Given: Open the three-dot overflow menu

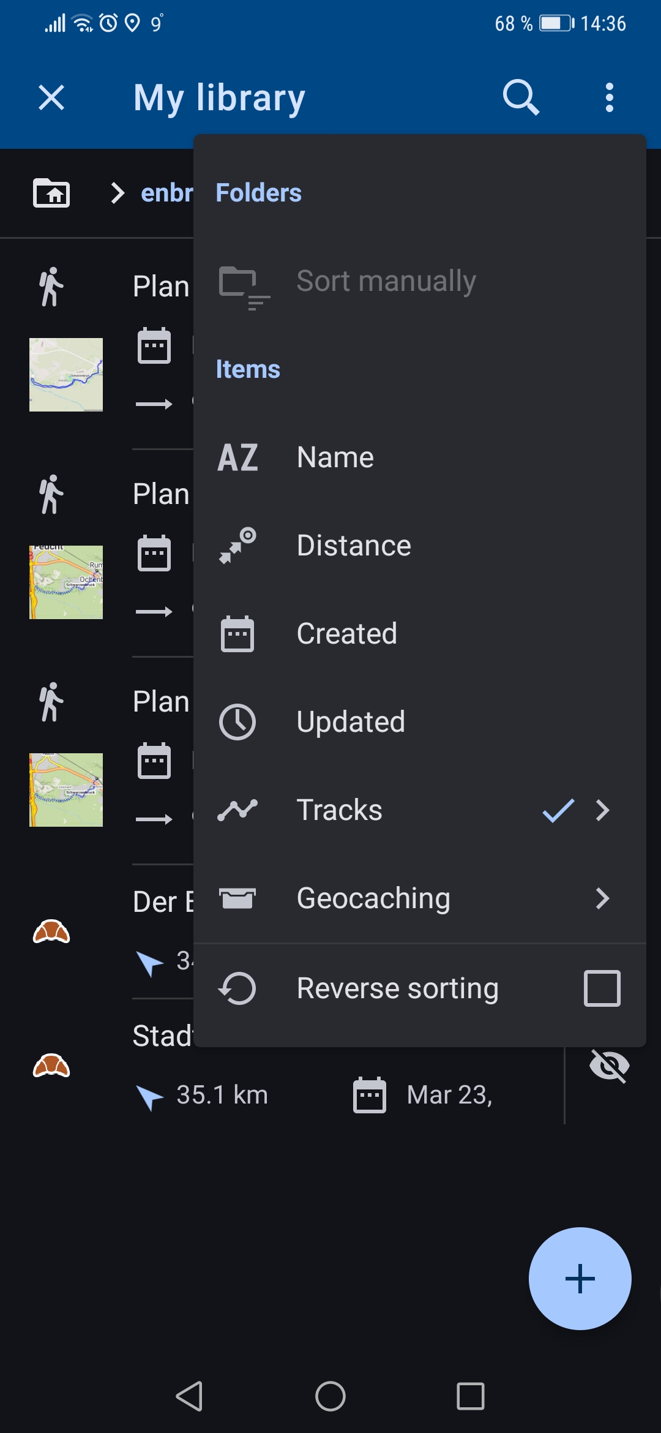Looking at the screenshot, I should (x=609, y=97).
